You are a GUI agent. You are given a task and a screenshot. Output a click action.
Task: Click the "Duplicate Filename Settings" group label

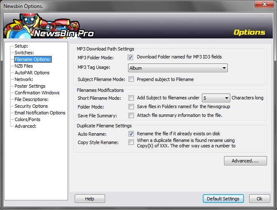104,126
